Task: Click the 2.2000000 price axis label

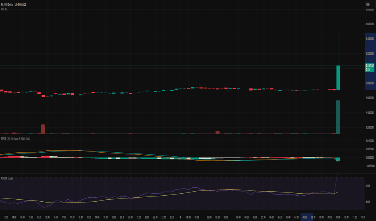Action: point(370,127)
